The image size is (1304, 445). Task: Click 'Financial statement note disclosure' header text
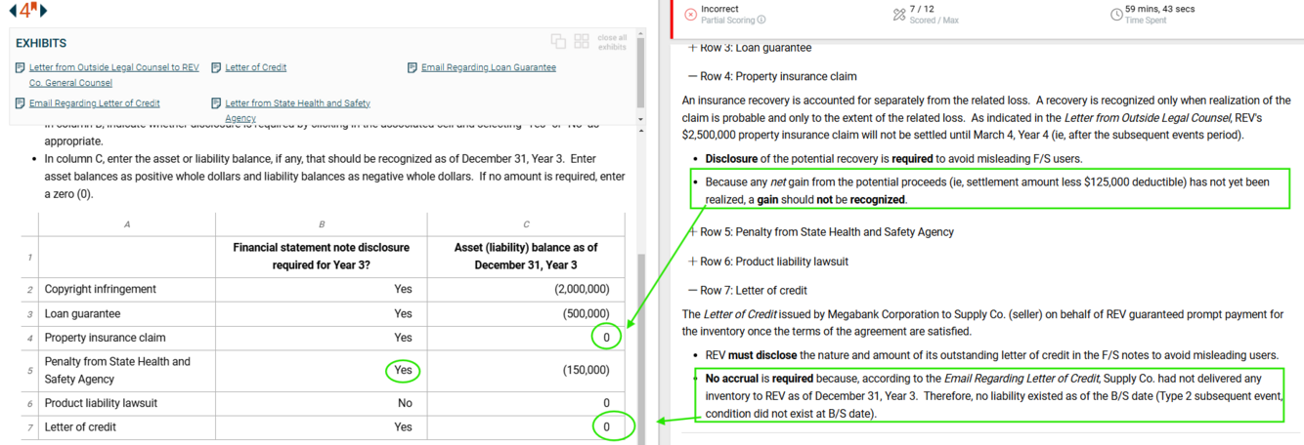(x=321, y=248)
